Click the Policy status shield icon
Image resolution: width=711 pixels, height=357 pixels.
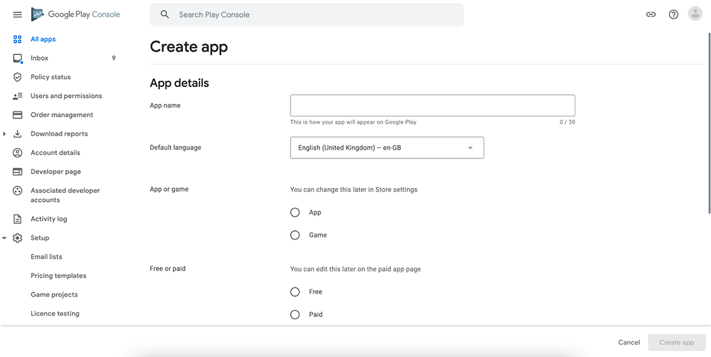point(18,77)
